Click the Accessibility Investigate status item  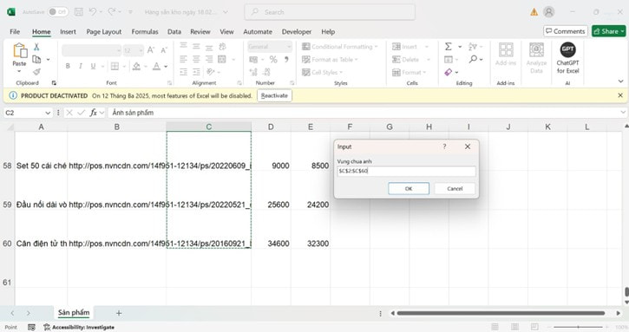79,327
